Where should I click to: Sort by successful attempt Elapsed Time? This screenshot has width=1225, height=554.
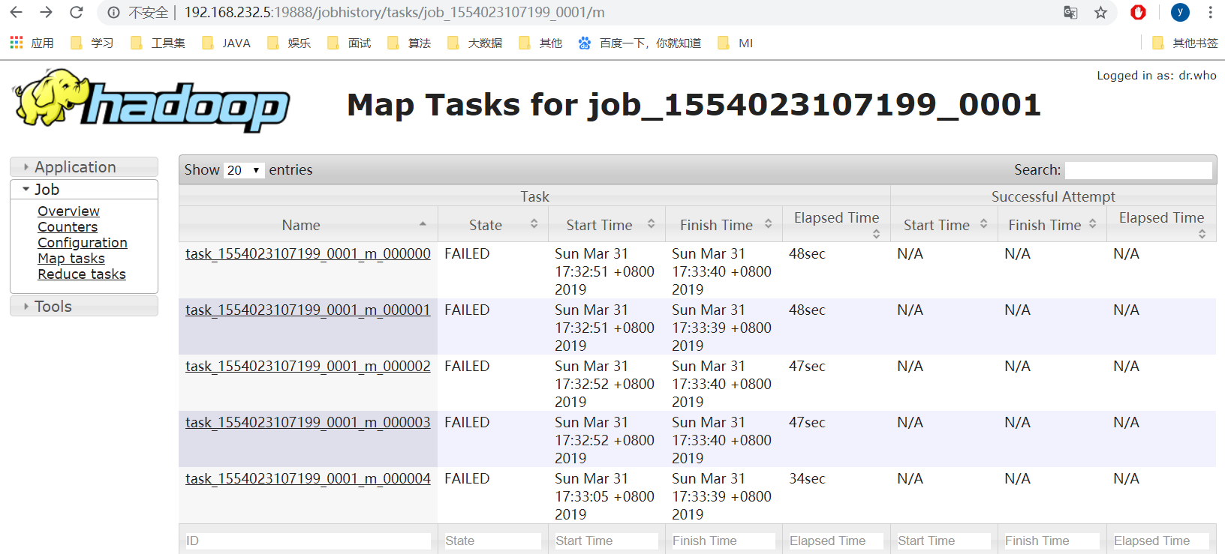pyautogui.click(x=1161, y=225)
